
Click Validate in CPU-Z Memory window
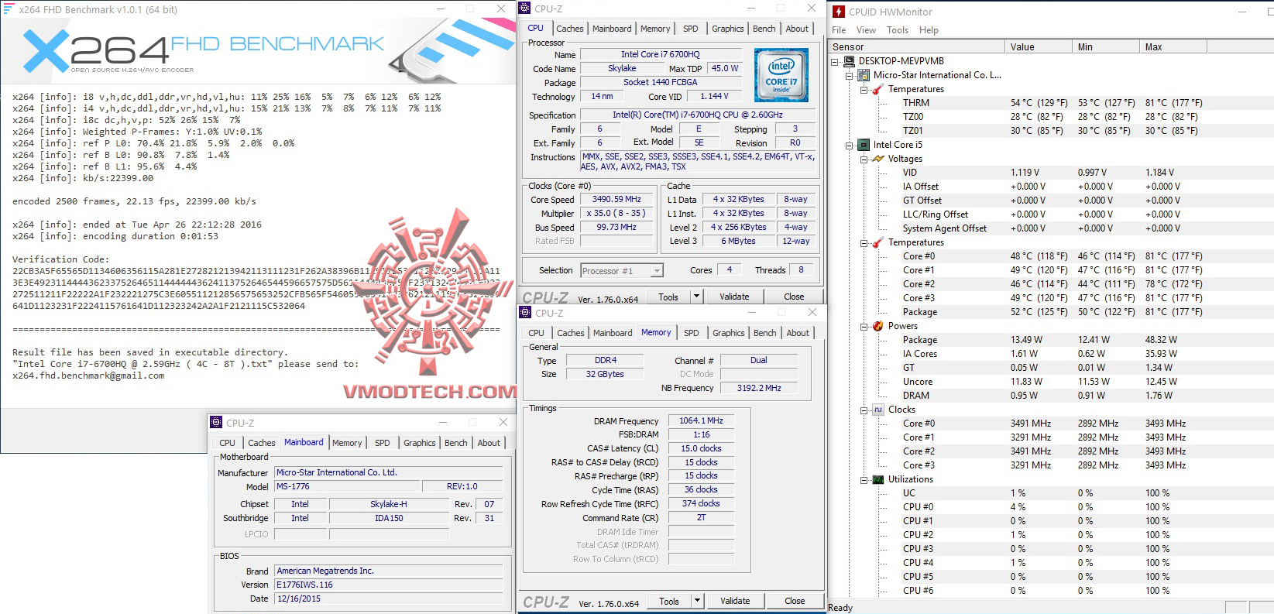pos(735,601)
